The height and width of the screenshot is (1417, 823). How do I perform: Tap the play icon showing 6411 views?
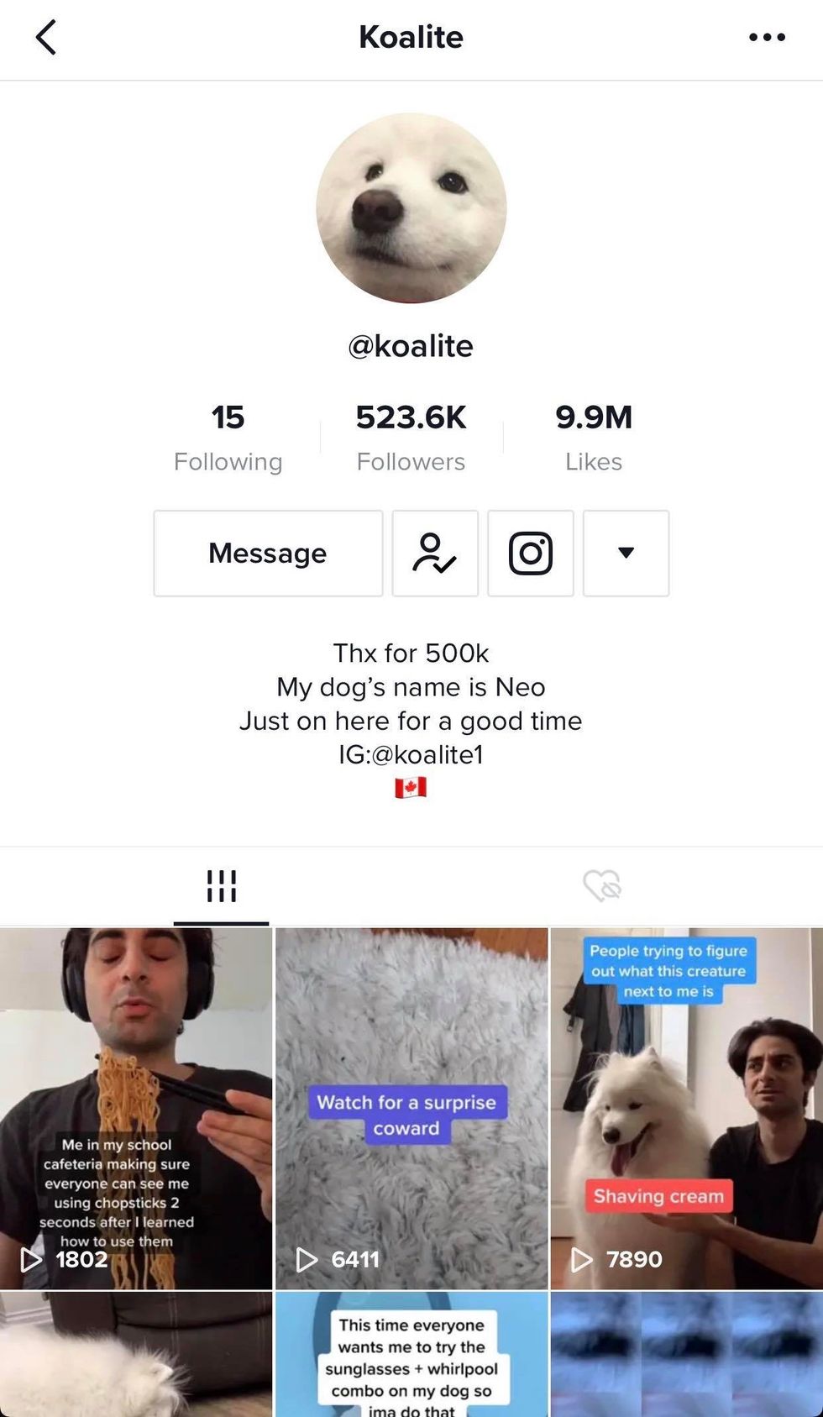pos(307,1259)
